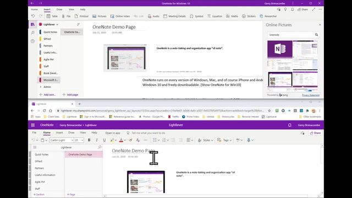This screenshot has height=198, width=352.
Task: Click the notification bell in desktop app
Action: tap(292, 9)
